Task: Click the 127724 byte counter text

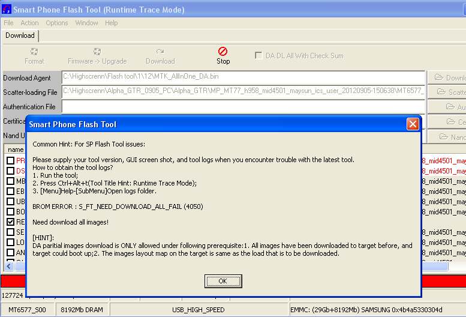Action: tap(12, 295)
